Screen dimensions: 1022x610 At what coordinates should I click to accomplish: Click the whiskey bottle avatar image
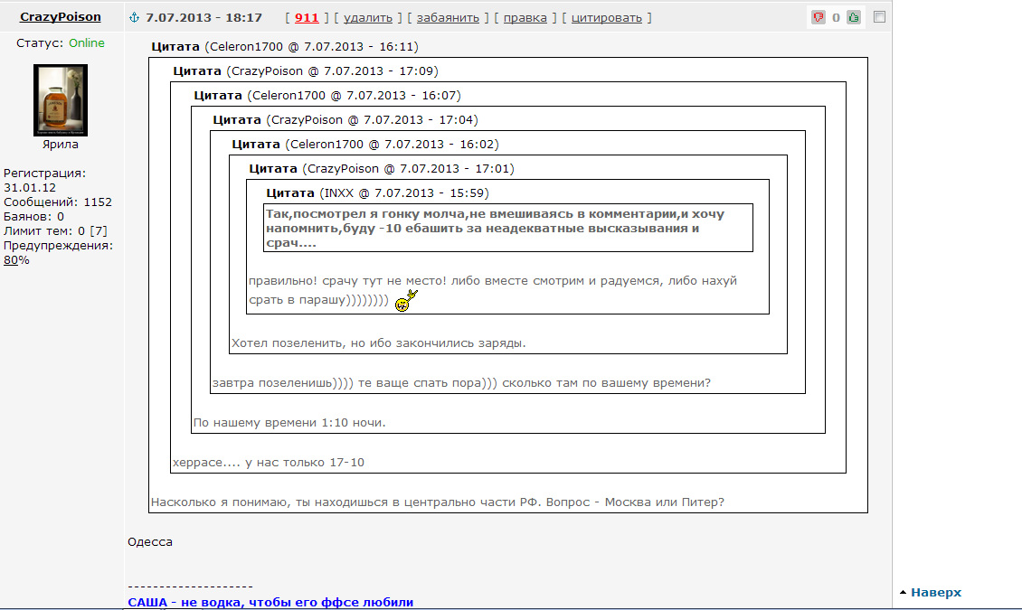(61, 100)
